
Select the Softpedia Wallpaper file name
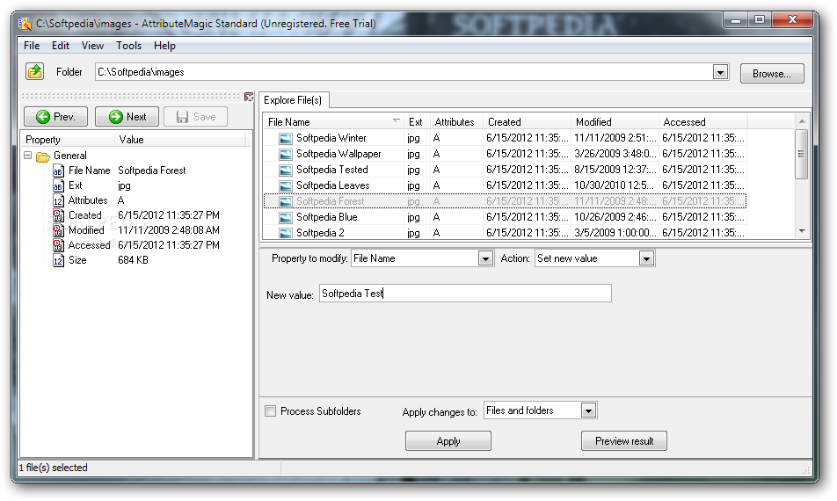(338, 154)
